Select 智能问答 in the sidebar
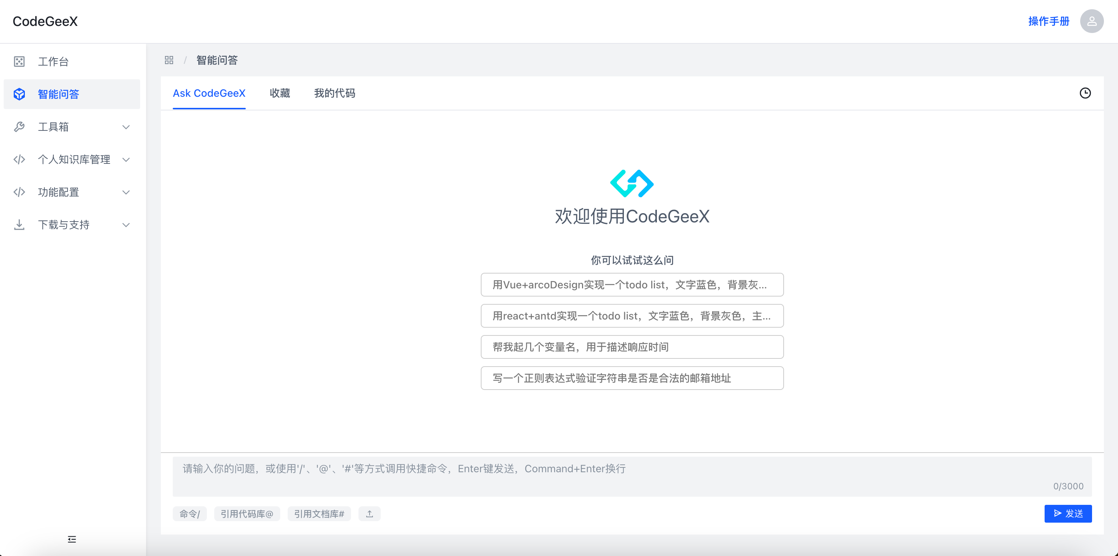The height and width of the screenshot is (556, 1118). coord(72,94)
